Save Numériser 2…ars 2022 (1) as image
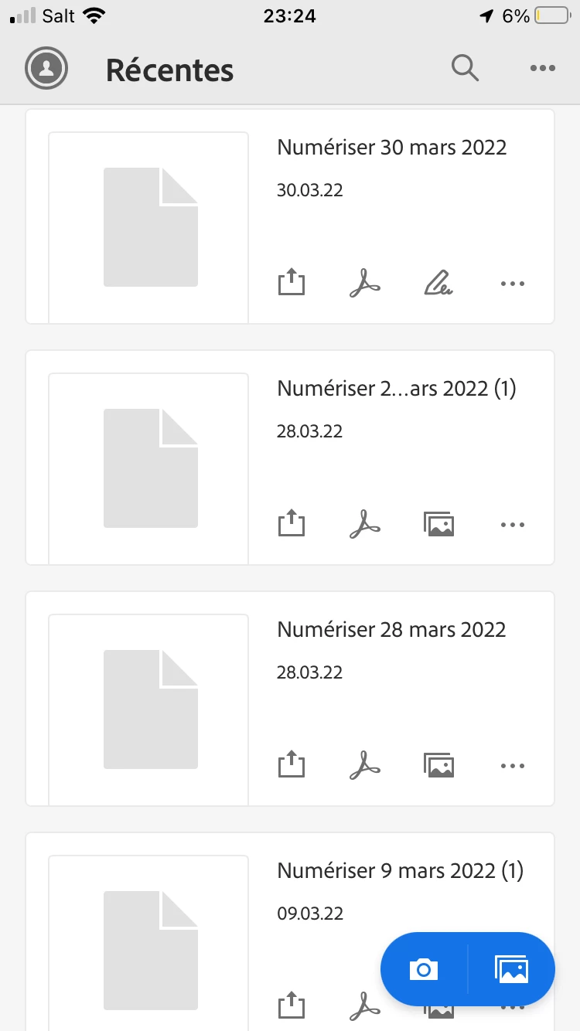 (438, 525)
